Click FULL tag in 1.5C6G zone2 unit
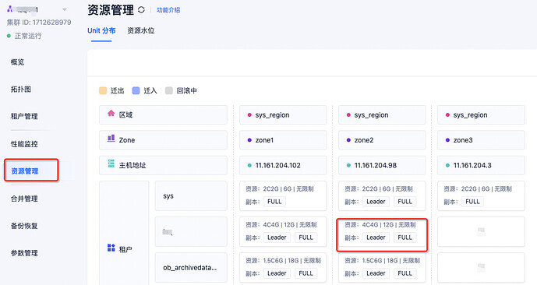 (405, 273)
